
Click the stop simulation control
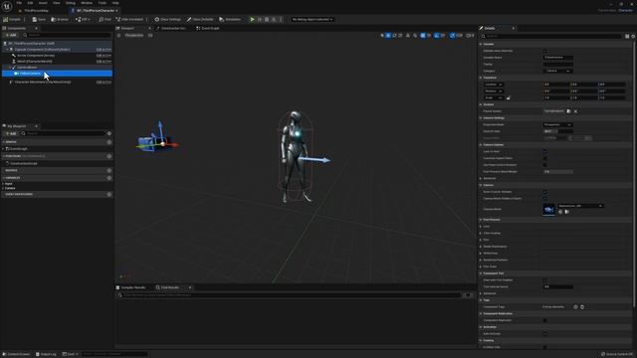[x=267, y=19]
